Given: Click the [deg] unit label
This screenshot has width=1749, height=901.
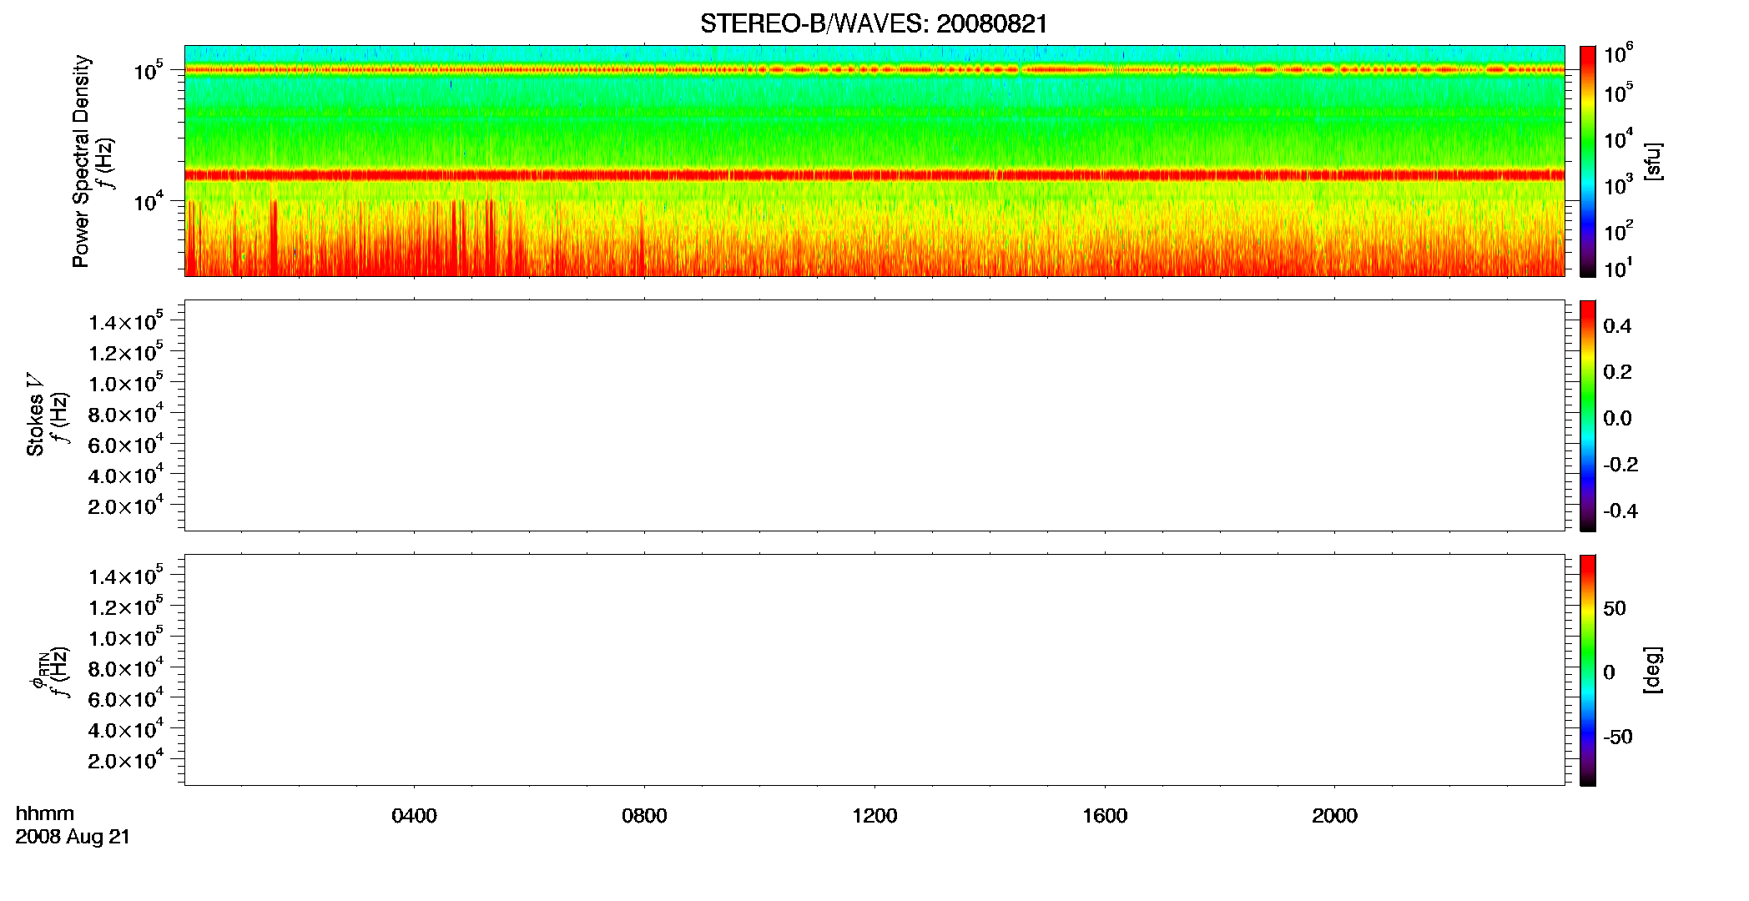Looking at the screenshot, I should click(1652, 670).
